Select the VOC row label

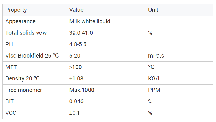coord(34,113)
